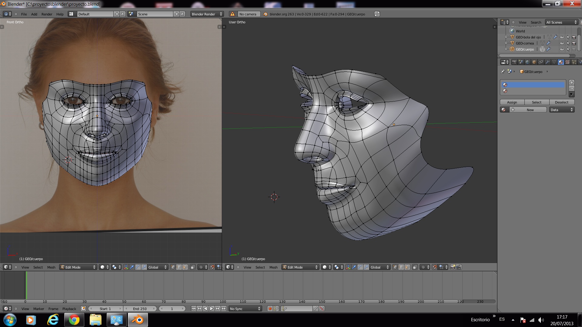582x327 pixels.
Task: Open the World properties tab
Action: click(527, 62)
